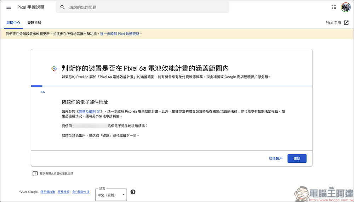354x202 pixels.
Task: Switch to the 疑難排解 tab
Action: point(34,23)
